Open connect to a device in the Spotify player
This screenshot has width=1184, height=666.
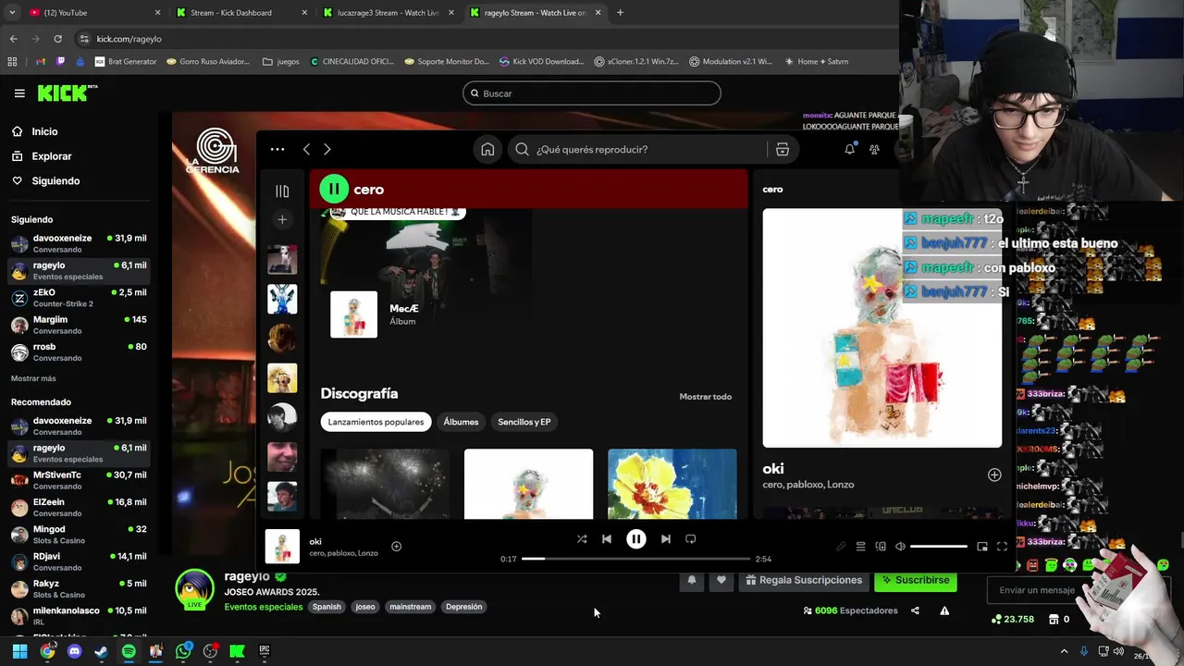coord(881,547)
